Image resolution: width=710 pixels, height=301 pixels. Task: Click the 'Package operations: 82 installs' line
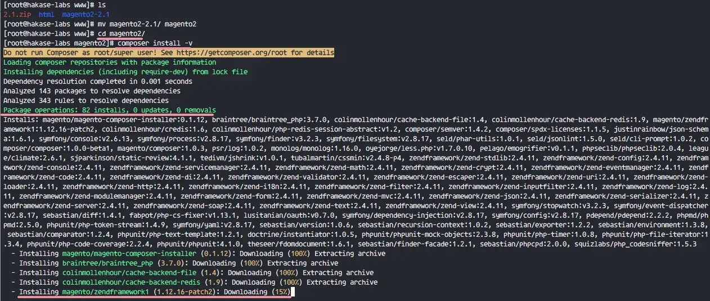click(x=110, y=110)
